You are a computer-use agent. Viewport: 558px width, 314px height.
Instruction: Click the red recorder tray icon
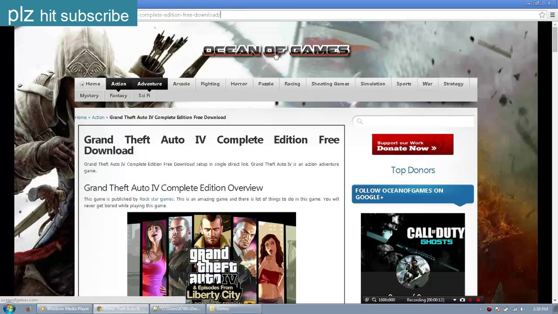(x=489, y=309)
